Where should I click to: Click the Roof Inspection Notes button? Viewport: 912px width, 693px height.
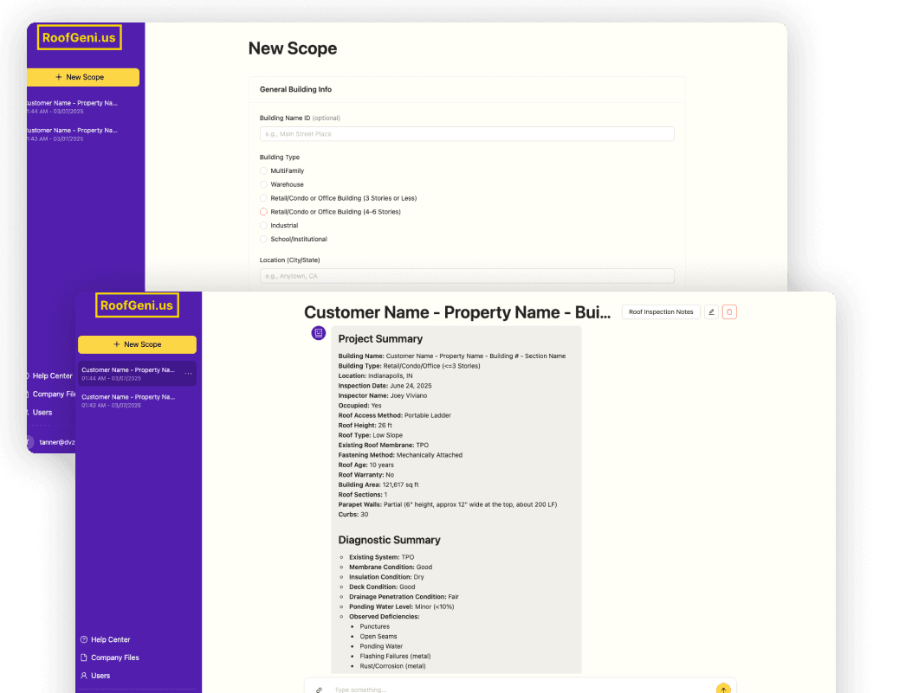661,312
